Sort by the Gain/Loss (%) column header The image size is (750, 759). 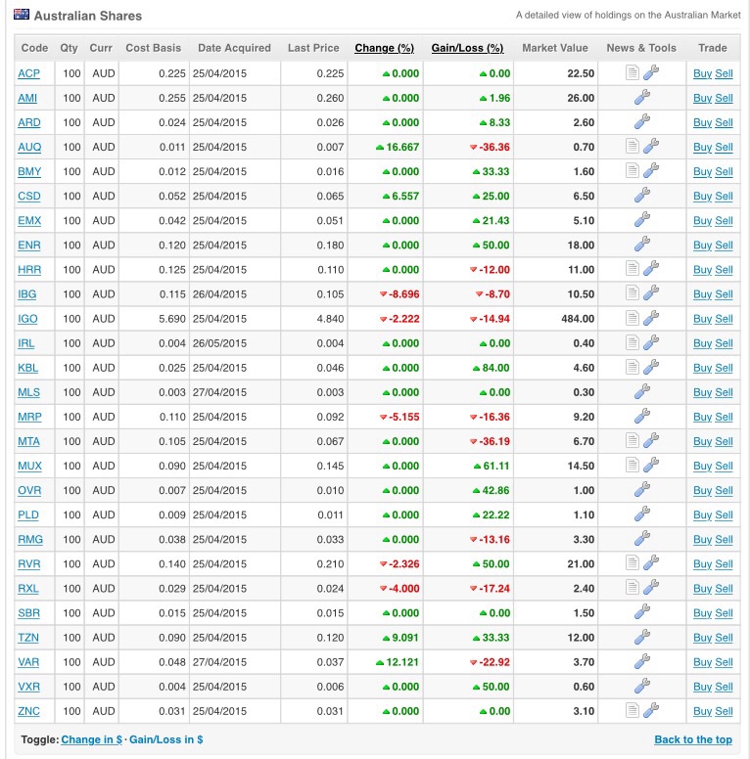[468, 48]
